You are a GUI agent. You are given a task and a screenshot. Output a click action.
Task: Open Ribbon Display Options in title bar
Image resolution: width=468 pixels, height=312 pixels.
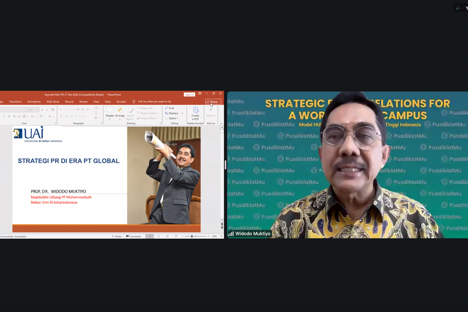[x=200, y=94]
